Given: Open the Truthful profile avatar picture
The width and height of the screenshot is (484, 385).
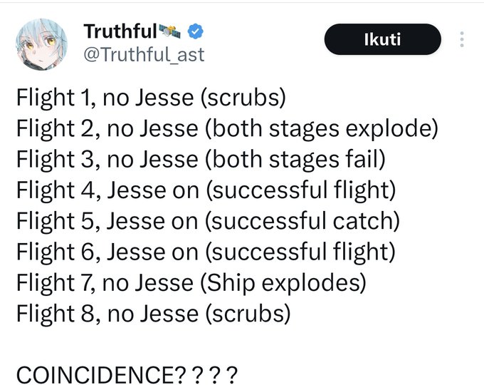Looking at the screenshot, I should click(x=42, y=44).
